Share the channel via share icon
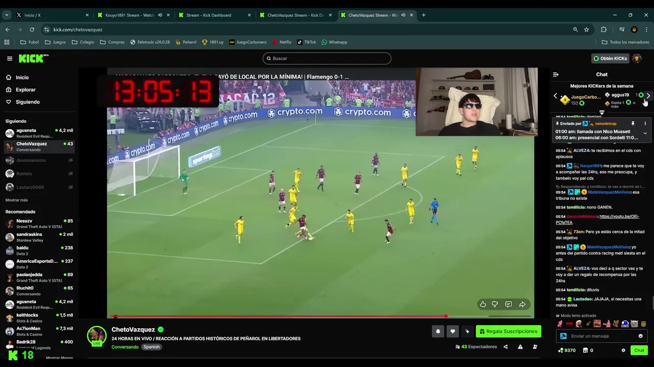 [505, 347]
